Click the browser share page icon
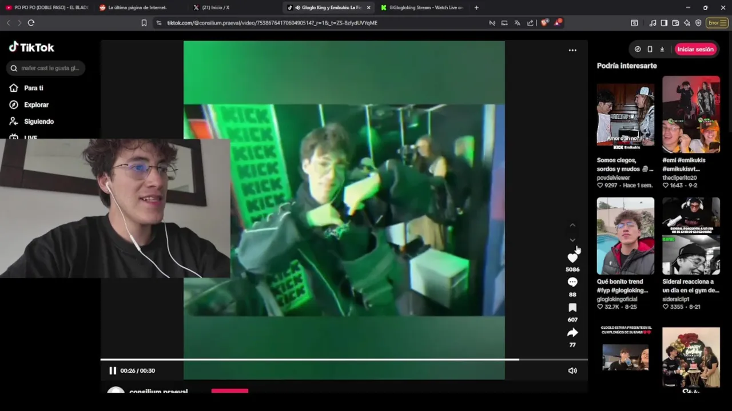The height and width of the screenshot is (411, 732). pyautogui.click(x=530, y=23)
